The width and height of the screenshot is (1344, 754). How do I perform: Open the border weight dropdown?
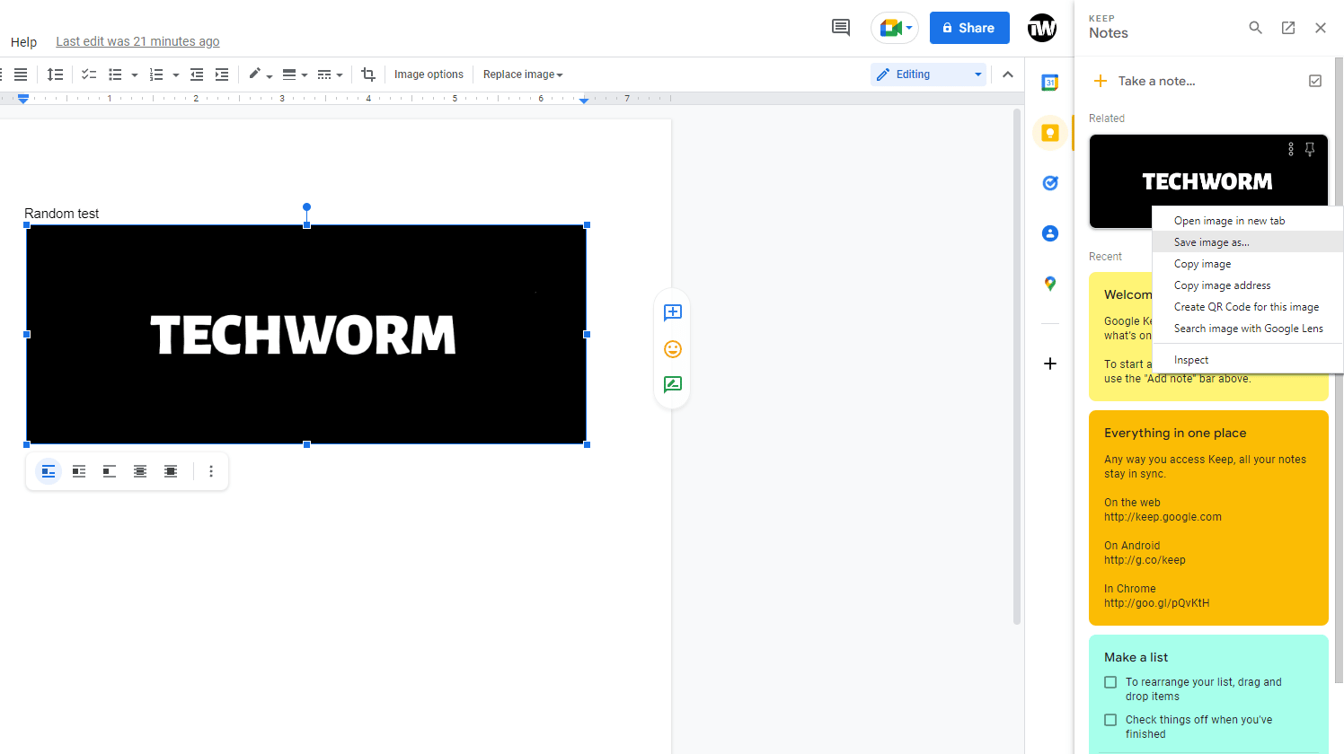294,75
